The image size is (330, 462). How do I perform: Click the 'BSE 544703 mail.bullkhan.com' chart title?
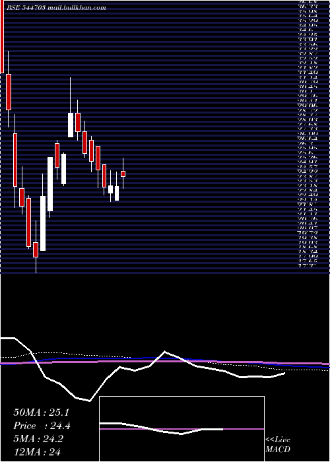point(57,8)
